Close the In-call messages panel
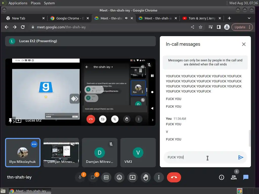The height and width of the screenshot is (194, 259). point(244,44)
